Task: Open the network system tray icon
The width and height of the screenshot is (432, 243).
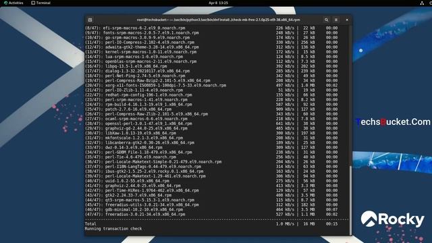Action: [422, 3]
